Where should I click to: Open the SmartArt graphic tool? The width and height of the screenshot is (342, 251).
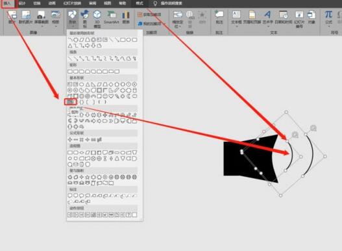[111, 18]
